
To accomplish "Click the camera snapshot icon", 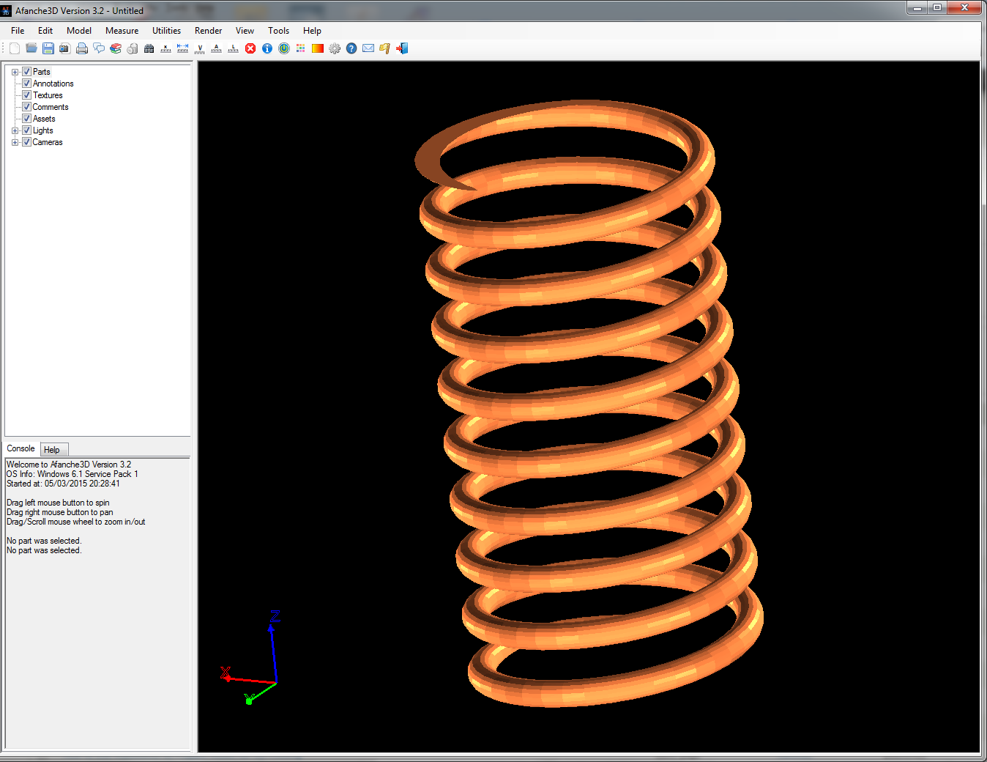I will [x=65, y=48].
